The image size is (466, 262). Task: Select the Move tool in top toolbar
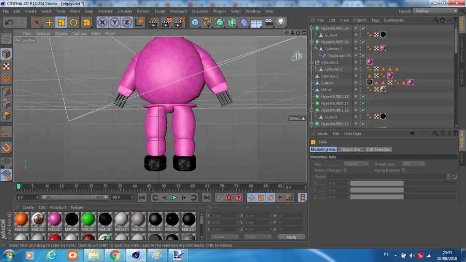(49, 22)
